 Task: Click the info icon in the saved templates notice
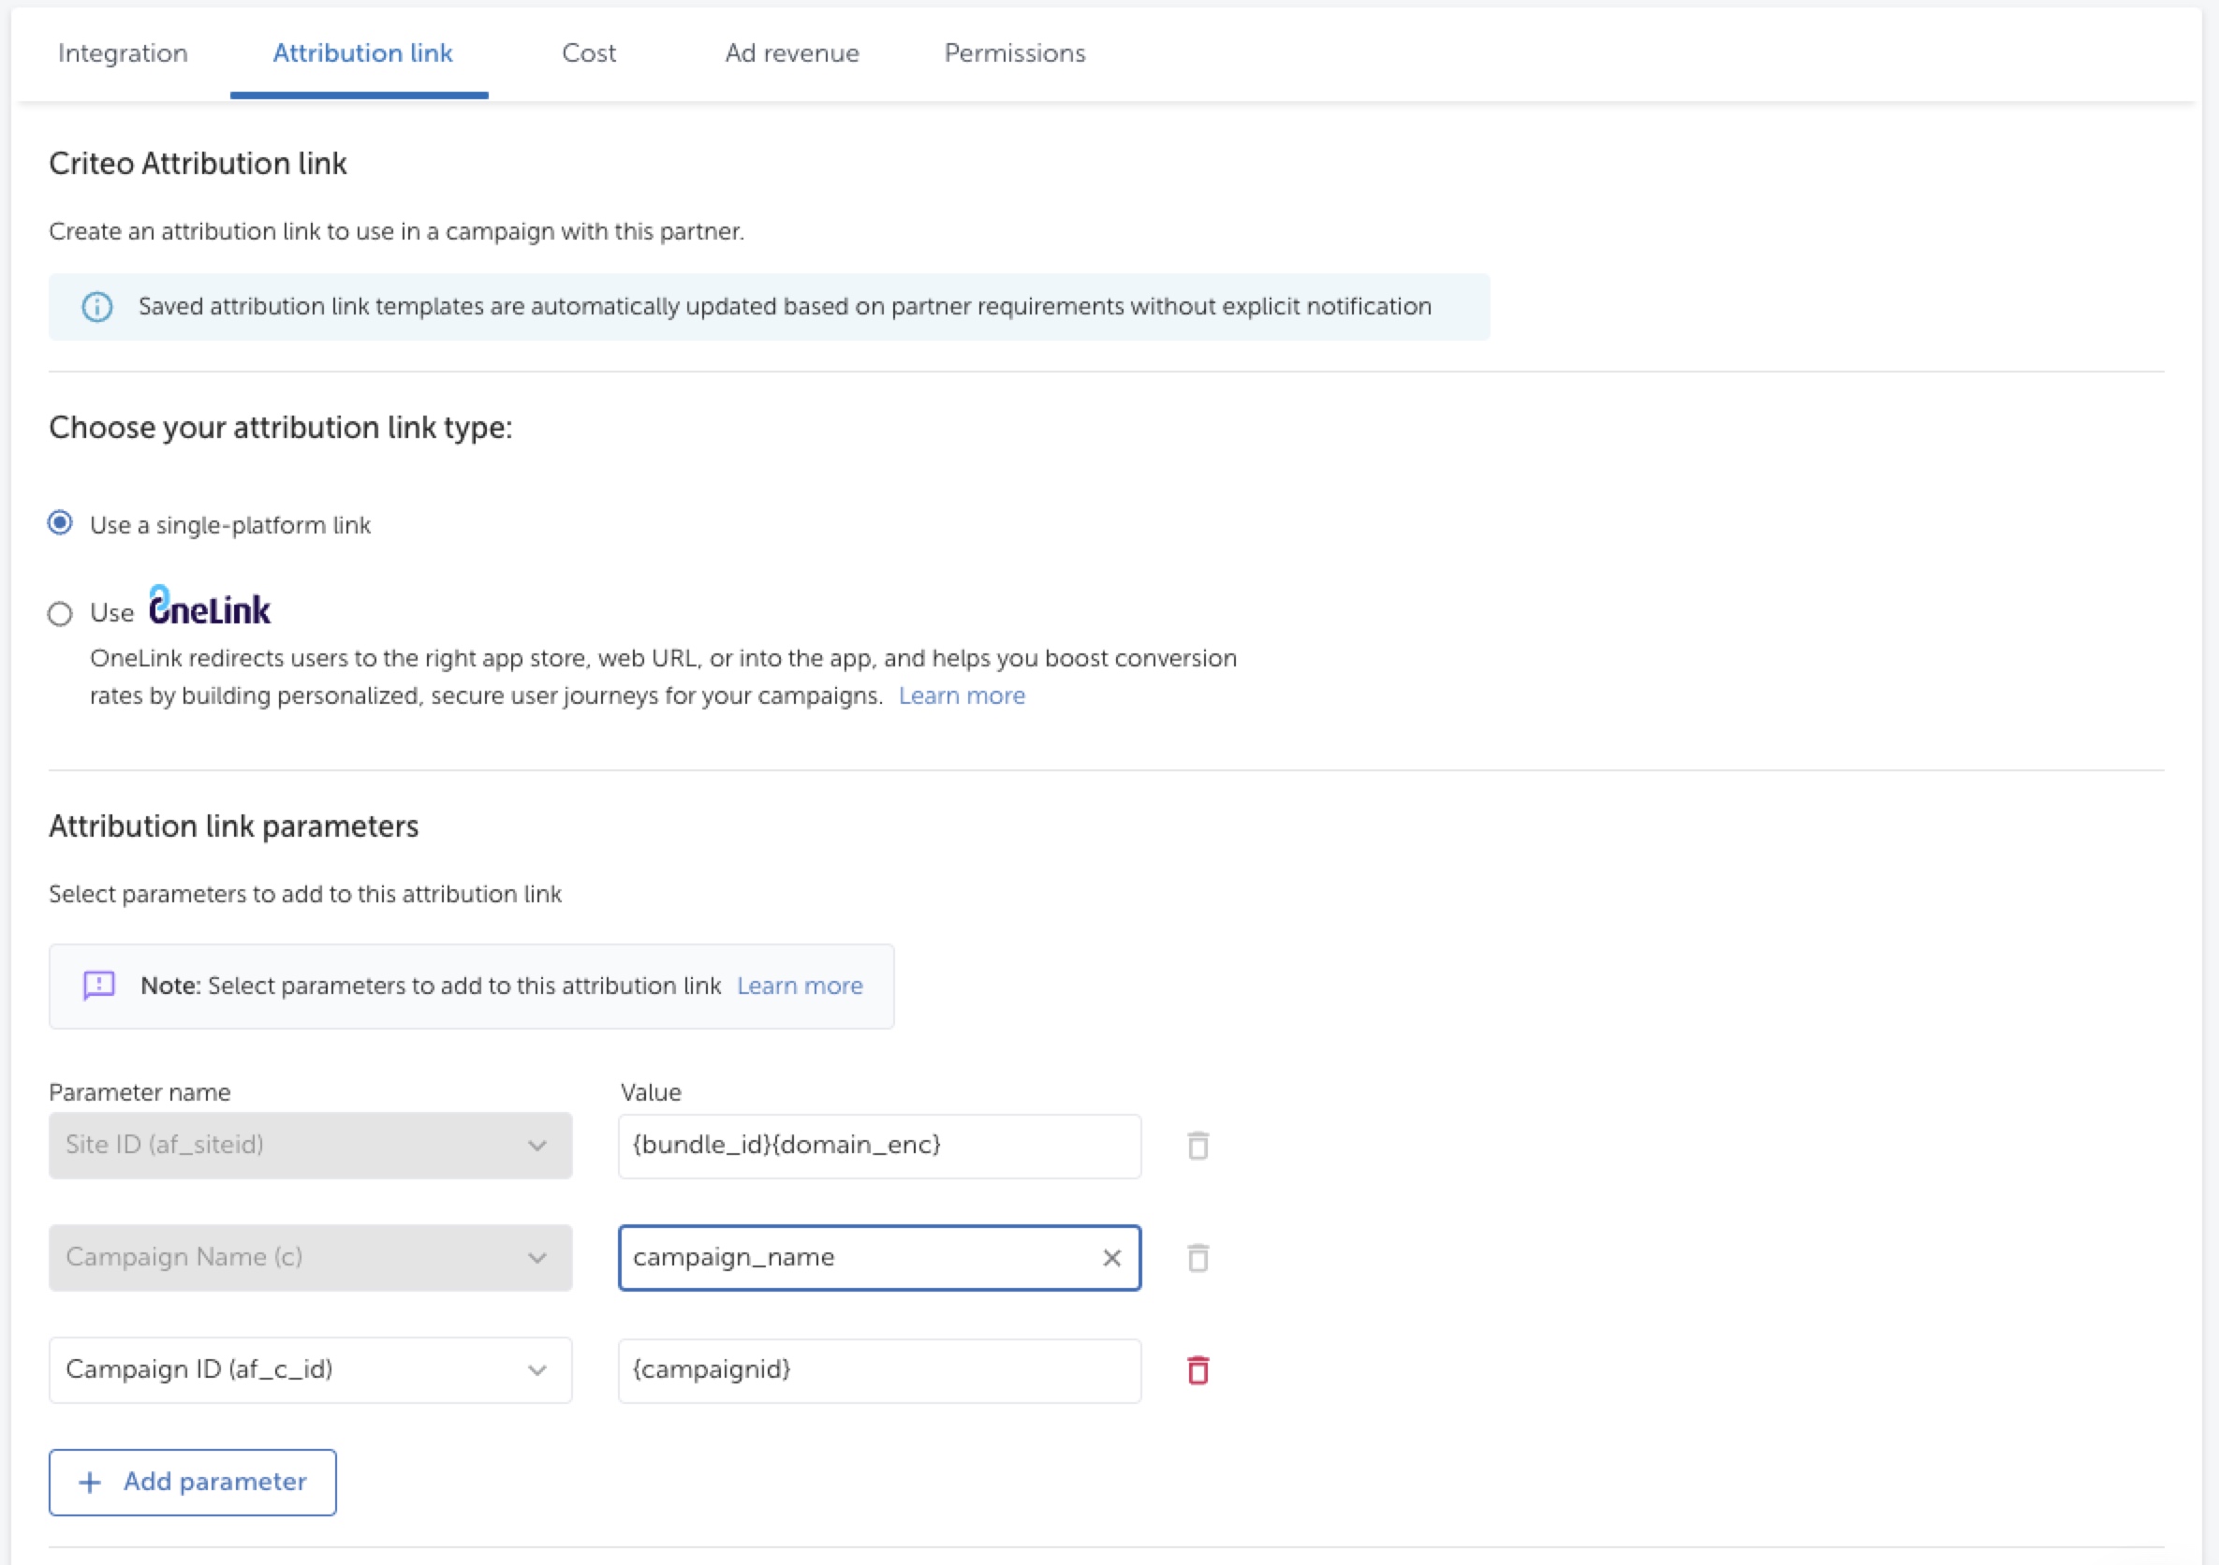click(96, 307)
